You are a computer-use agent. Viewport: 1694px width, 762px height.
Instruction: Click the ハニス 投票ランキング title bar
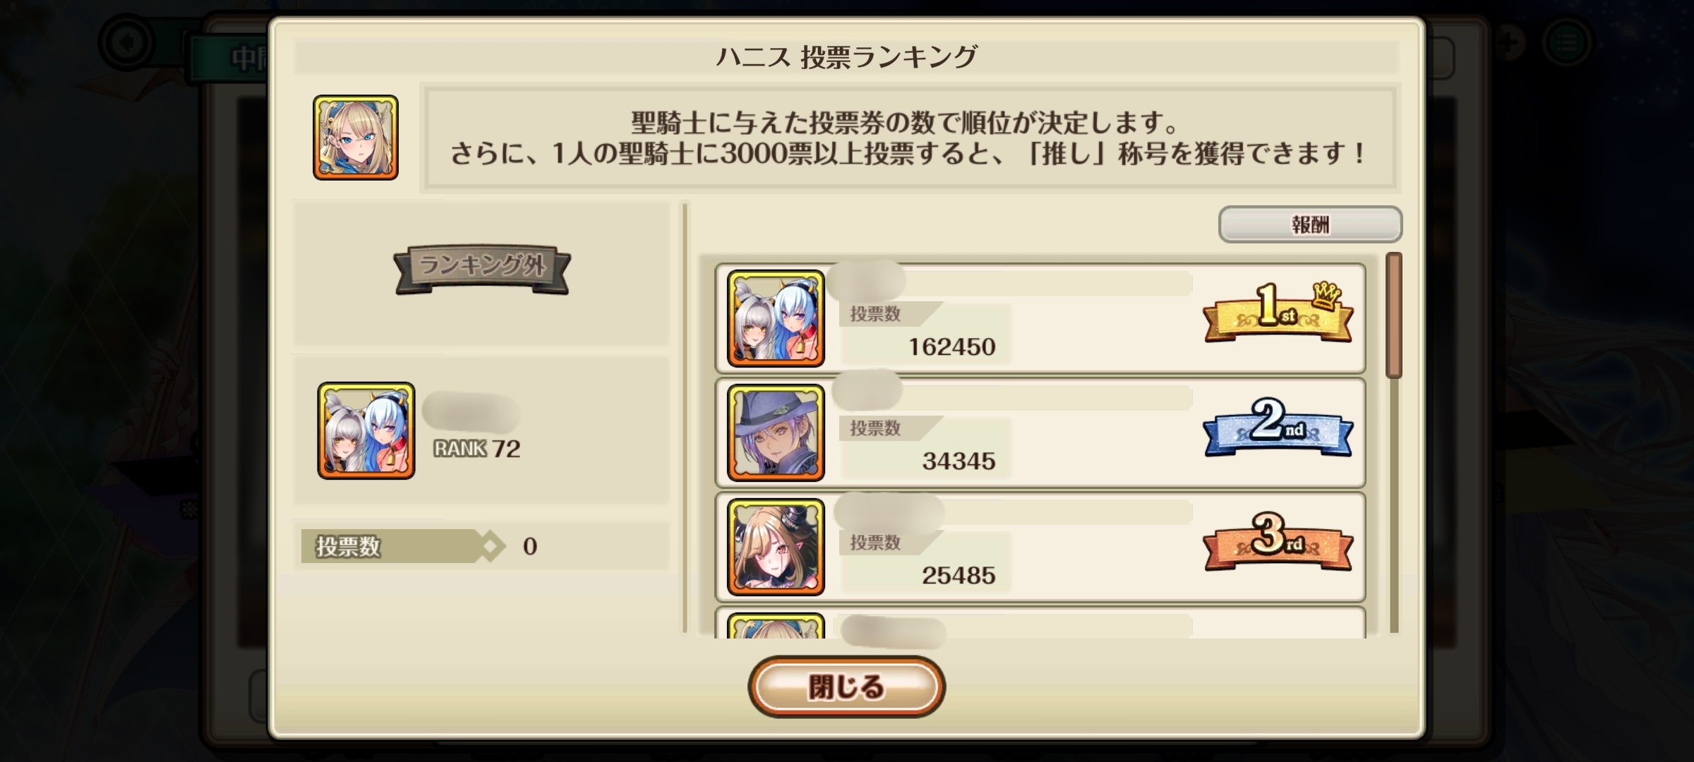point(846,56)
